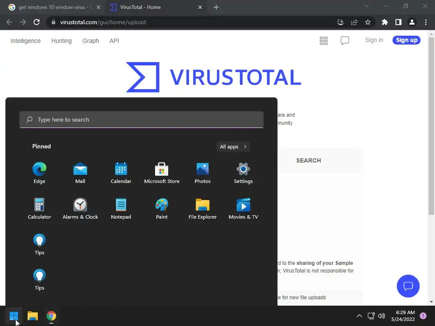The height and width of the screenshot is (326, 435).
Task: Click the page vertical scrollbar thumb
Action: point(431,126)
